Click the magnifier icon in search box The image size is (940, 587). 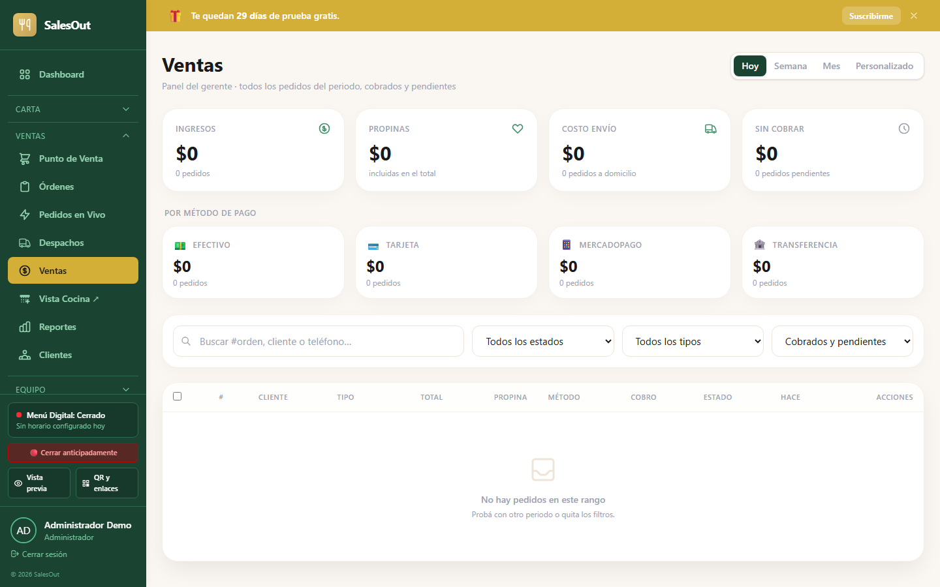tap(186, 341)
